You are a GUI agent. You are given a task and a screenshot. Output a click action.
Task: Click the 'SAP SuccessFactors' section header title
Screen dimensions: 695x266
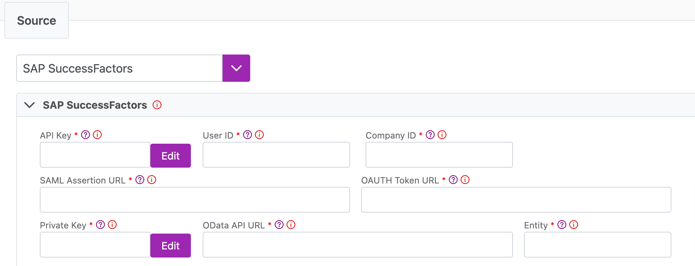(95, 105)
